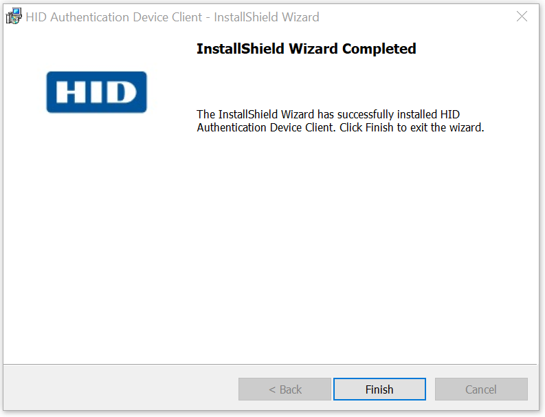545x417 pixels.
Task: Click the blue HID logo
Action: pos(97,92)
